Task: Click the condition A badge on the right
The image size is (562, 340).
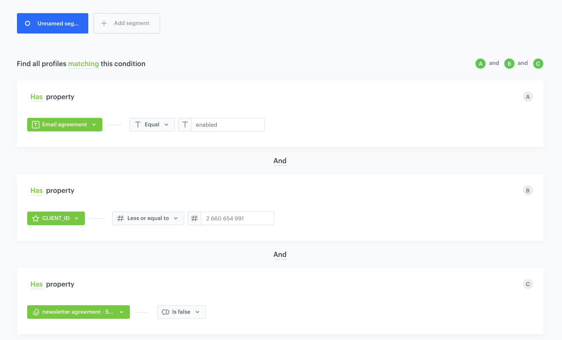Action: (528, 97)
